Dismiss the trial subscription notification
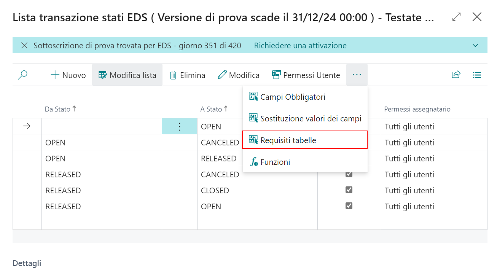Screen dimensions: 497x274 (24, 46)
